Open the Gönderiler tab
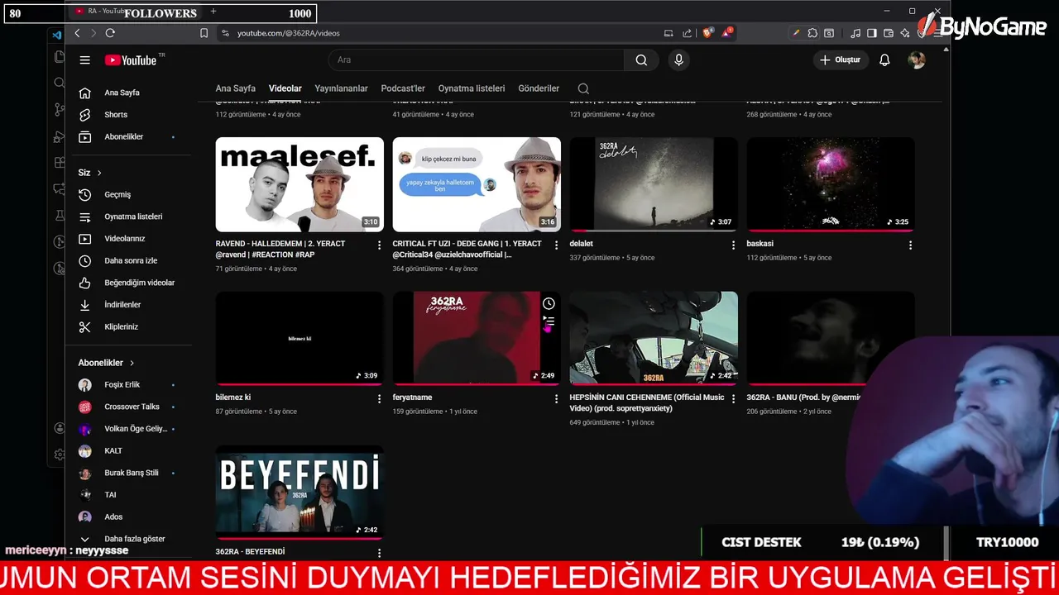This screenshot has width=1059, height=595. 539,88
